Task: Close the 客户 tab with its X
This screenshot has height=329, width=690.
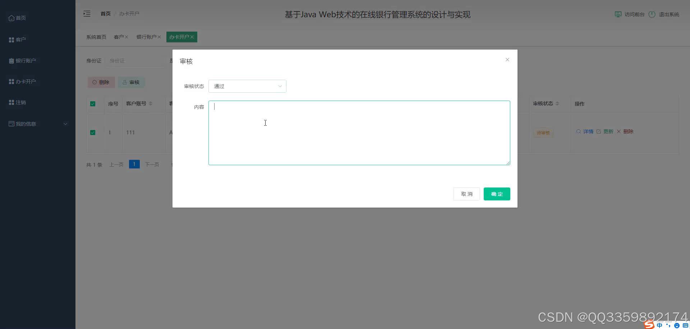Action: pyautogui.click(x=126, y=37)
